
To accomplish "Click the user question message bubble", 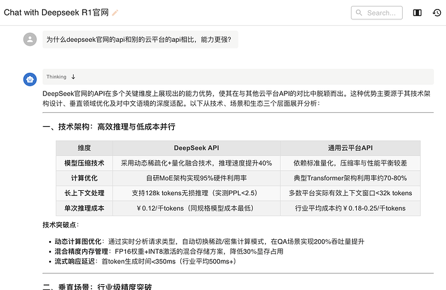I will [140, 39].
